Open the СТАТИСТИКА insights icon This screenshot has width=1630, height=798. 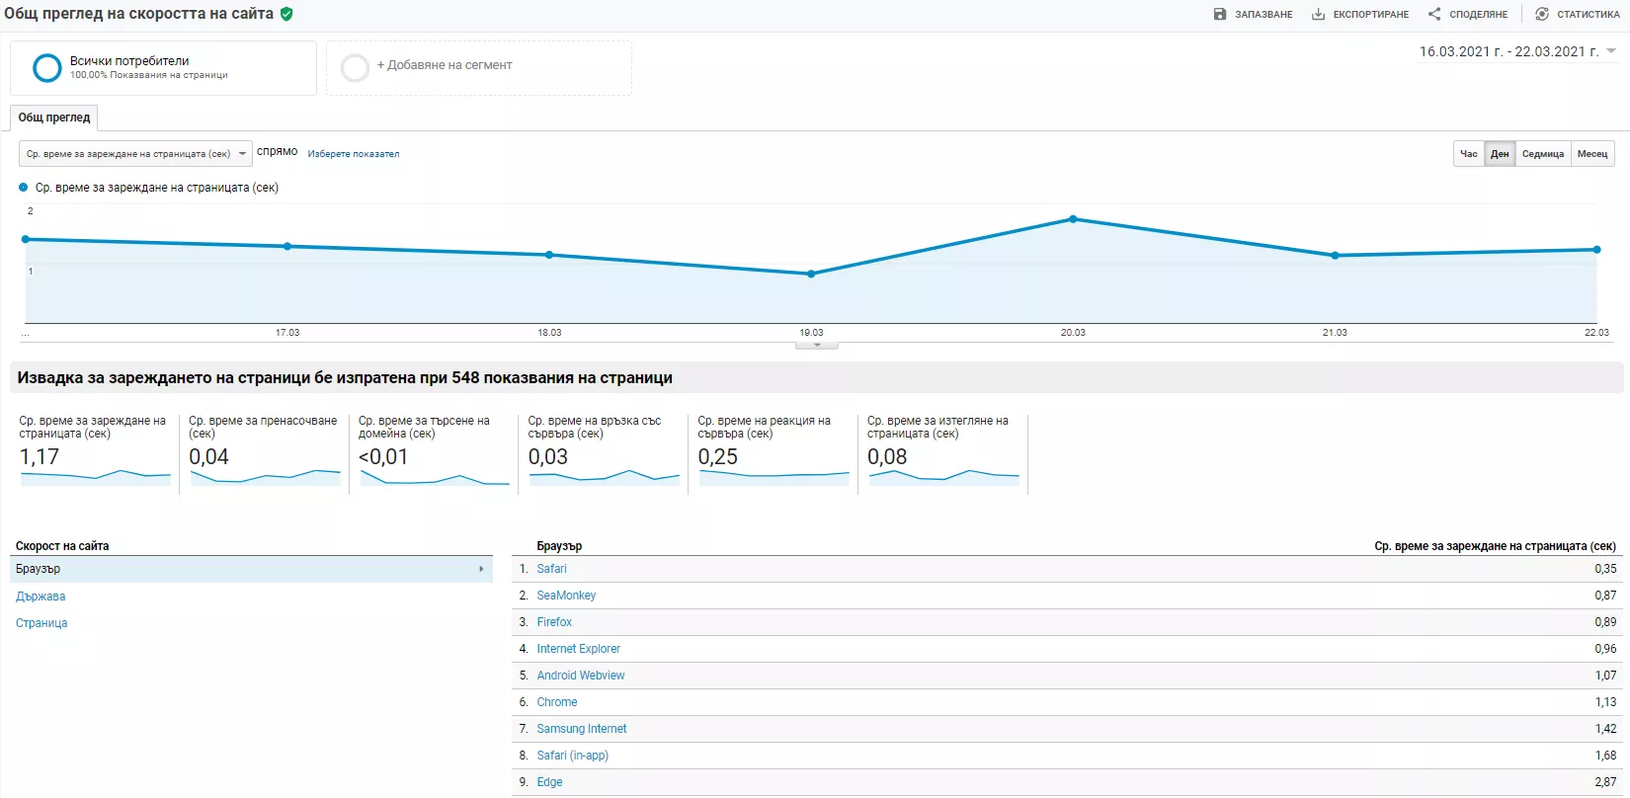click(1542, 14)
